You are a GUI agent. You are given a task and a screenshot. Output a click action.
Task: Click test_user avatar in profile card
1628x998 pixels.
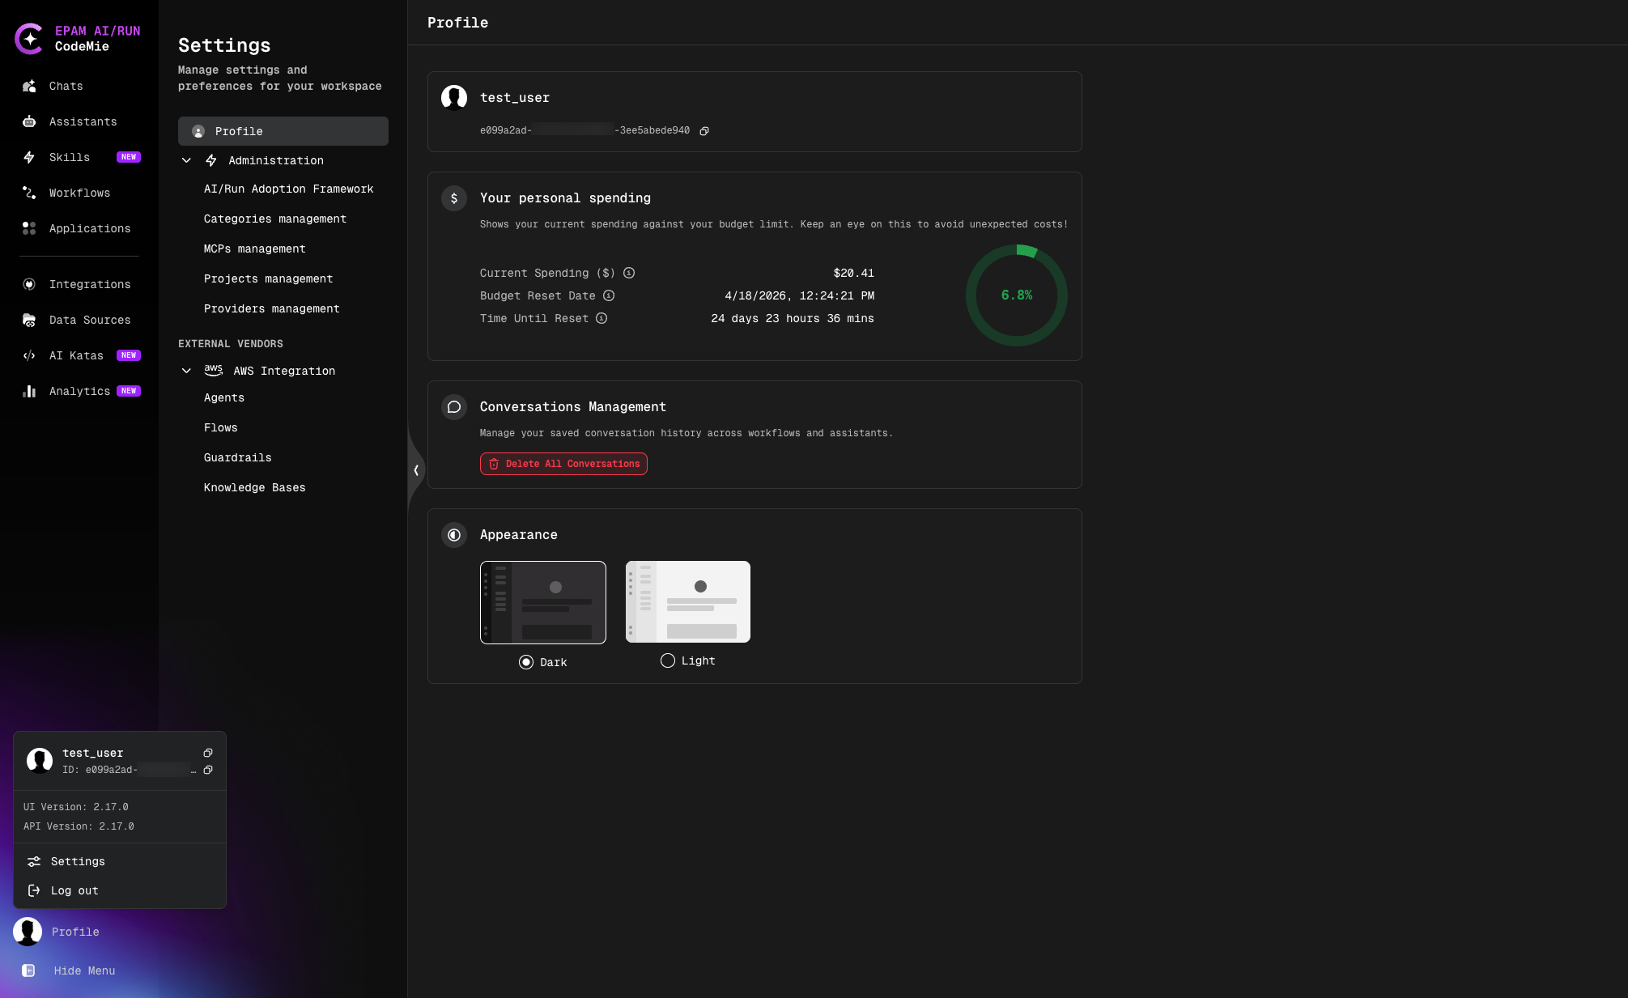coord(454,97)
